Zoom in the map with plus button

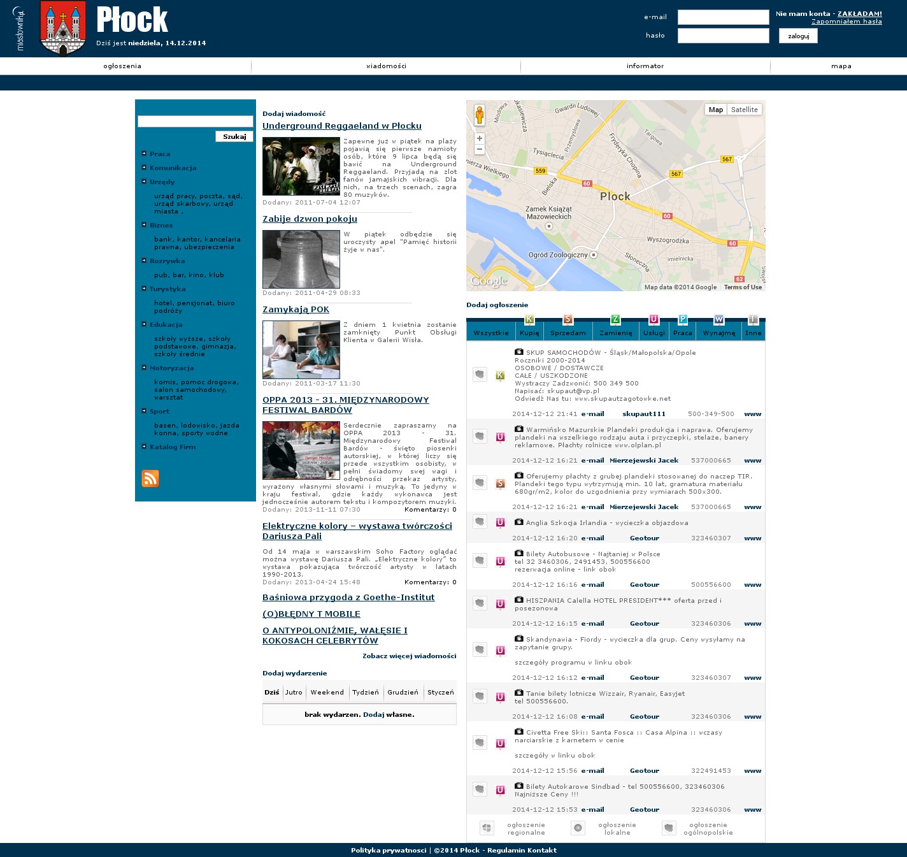pyautogui.click(x=480, y=138)
